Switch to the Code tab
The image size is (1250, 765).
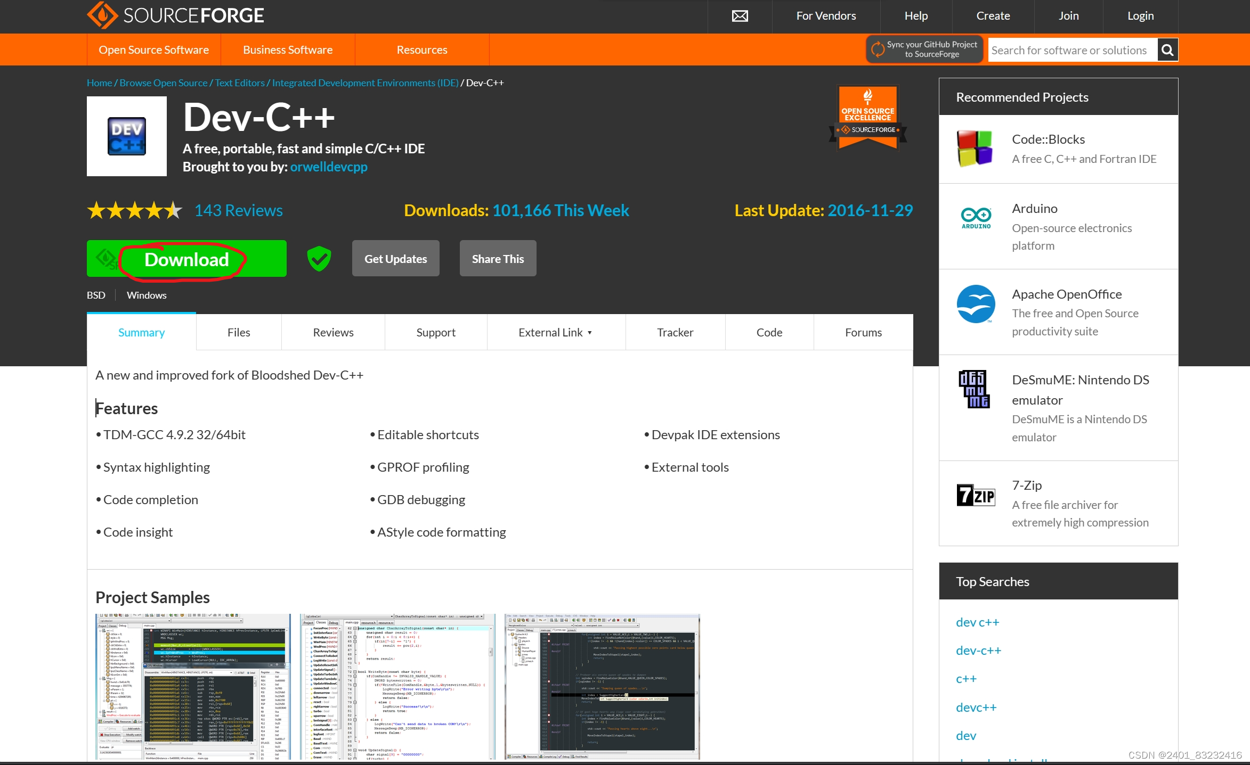(769, 333)
